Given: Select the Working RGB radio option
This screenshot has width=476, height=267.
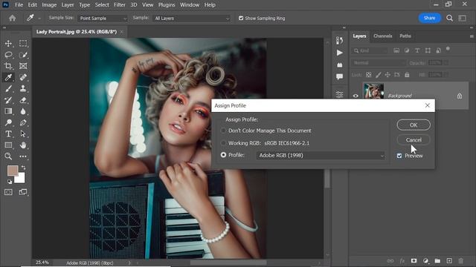Looking at the screenshot, I should click(223, 143).
